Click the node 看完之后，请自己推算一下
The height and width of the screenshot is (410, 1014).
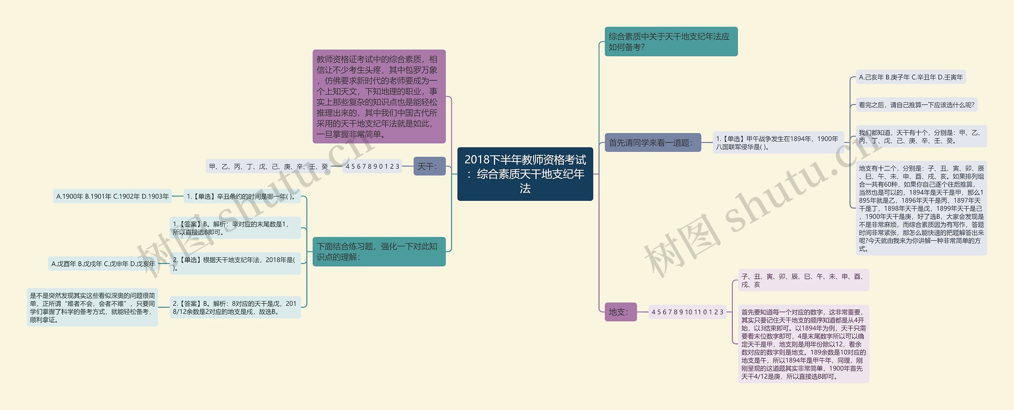coord(916,105)
